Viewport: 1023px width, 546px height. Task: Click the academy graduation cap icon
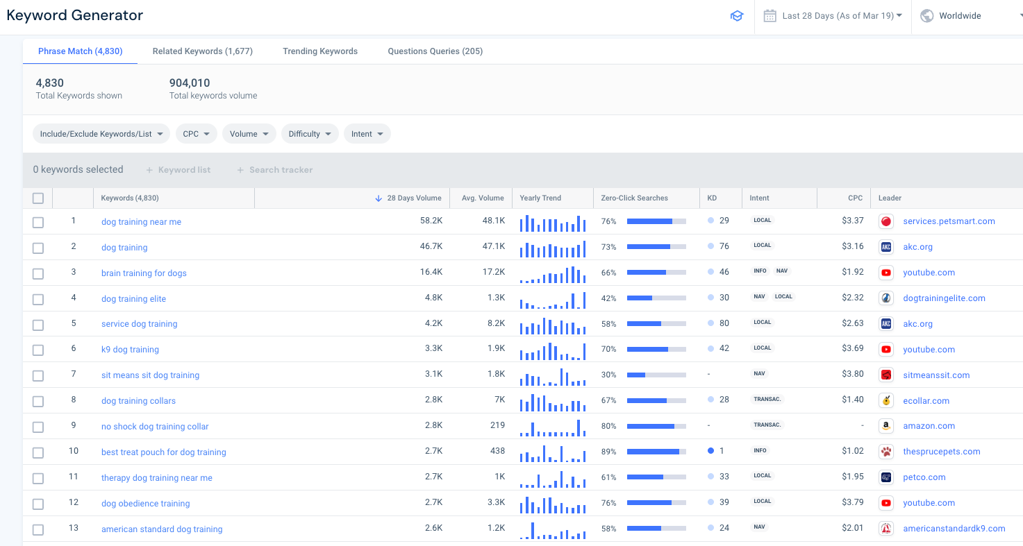(x=737, y=15)
